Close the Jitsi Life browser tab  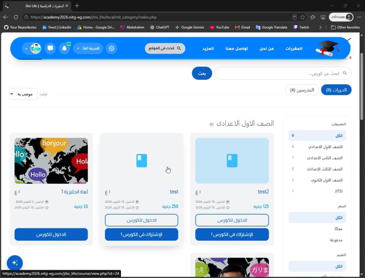(x=67, y=6)
